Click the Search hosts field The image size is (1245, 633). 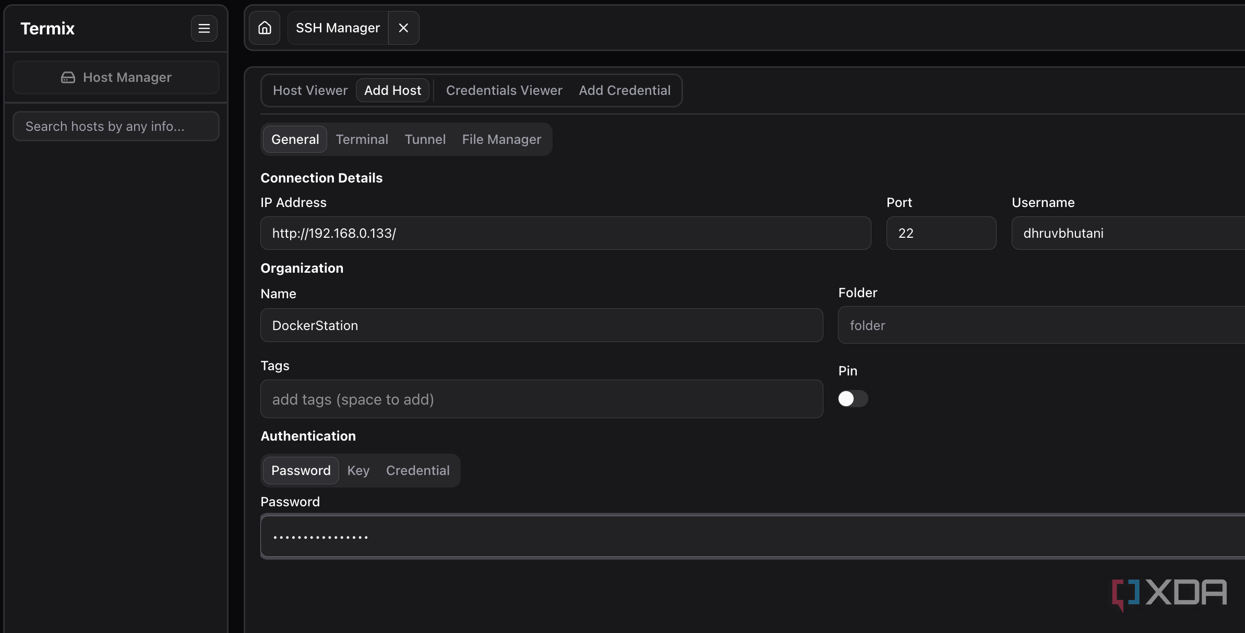click(x=116, y=126)
